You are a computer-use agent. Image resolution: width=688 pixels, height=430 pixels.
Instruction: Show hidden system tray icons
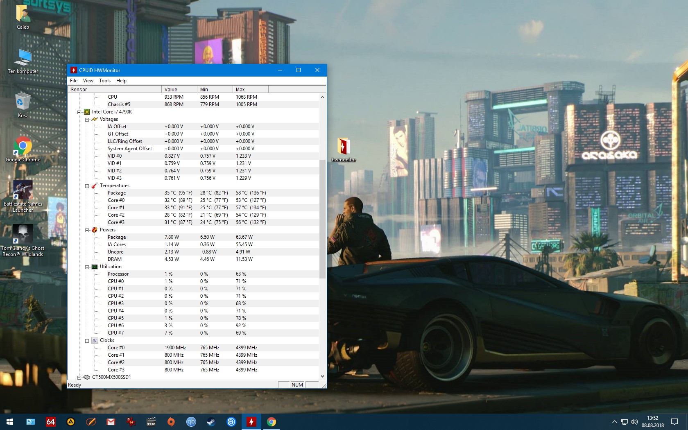(x=614, y=422)
